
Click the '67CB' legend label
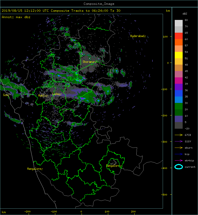tap(188, 135)
